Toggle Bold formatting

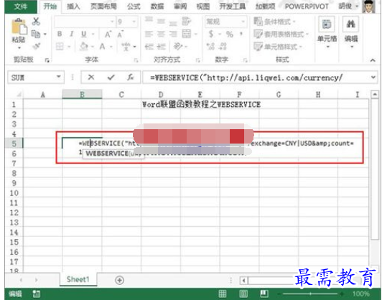pyautogui.click(x=60, y=34)
